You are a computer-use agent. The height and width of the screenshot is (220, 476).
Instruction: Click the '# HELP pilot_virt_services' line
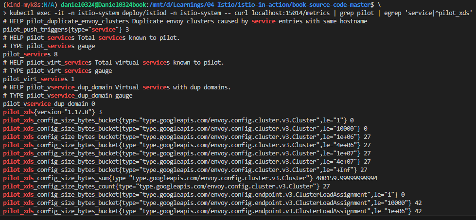[113, 63]
